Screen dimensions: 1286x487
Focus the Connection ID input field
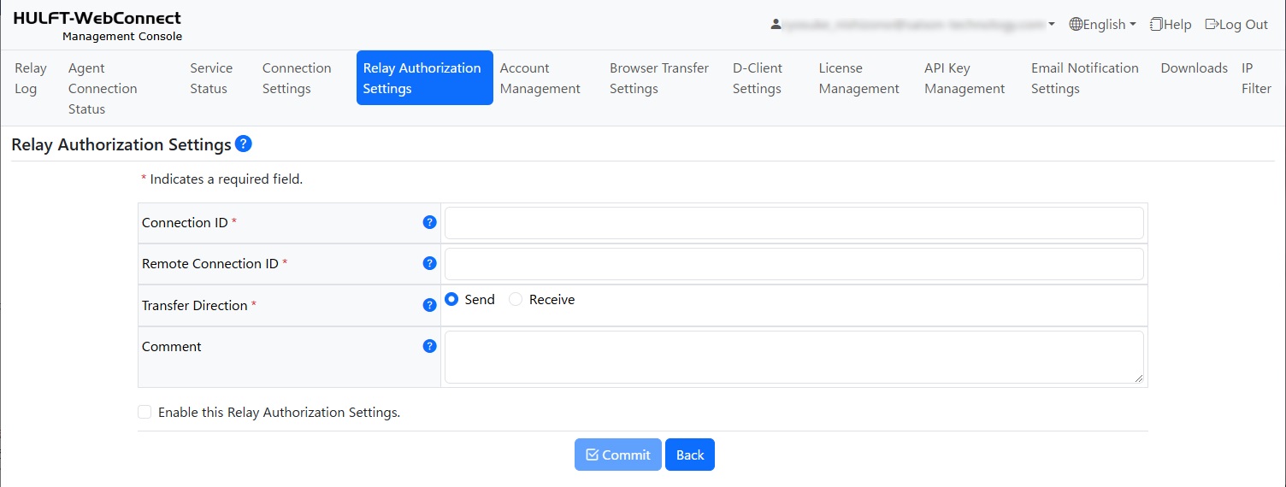pos(794,223)
